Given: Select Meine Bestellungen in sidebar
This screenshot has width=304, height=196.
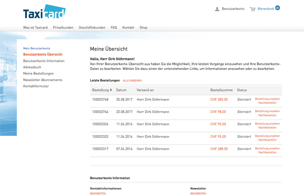Looking at the screenshot, I should (x=38, y=73).
